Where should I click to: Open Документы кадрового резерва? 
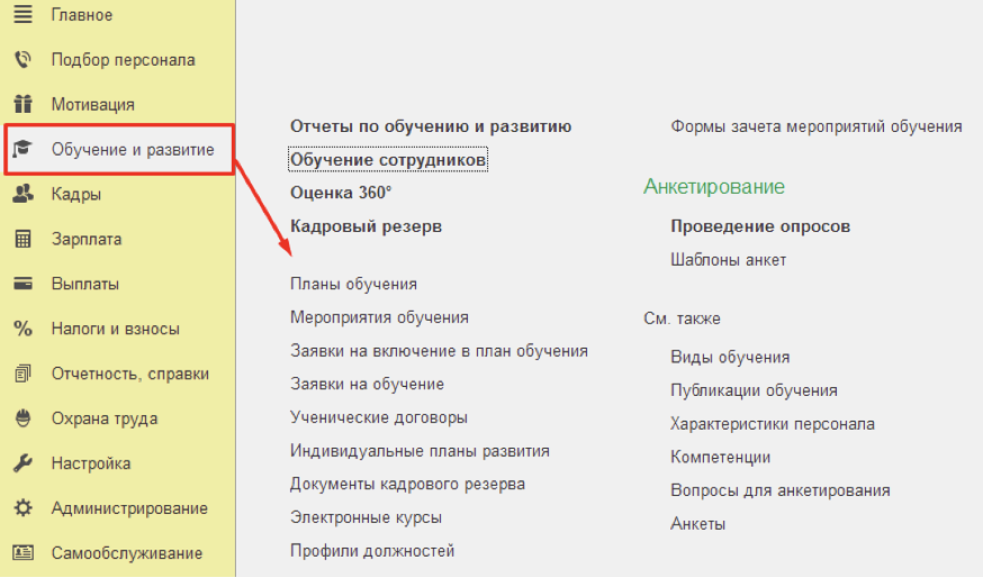click(407, 484)
